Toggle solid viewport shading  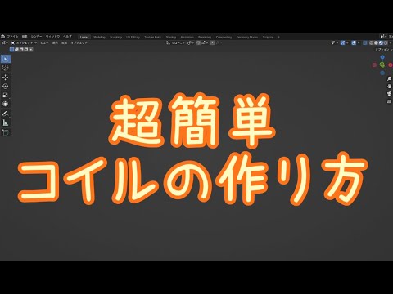[x=376, y=43]
